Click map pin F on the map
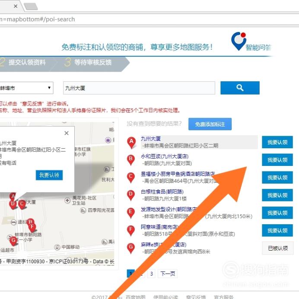This screenshot has height=299, width=299. (x=32, y=228)
